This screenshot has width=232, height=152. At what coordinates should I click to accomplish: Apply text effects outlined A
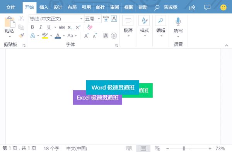click(x=33, y=35)
